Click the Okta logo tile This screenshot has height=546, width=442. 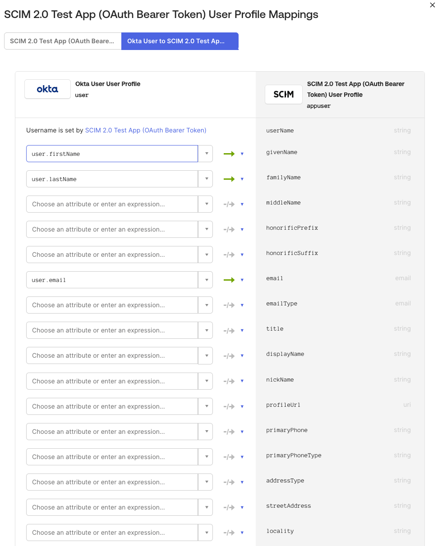(x=47, y=89)
